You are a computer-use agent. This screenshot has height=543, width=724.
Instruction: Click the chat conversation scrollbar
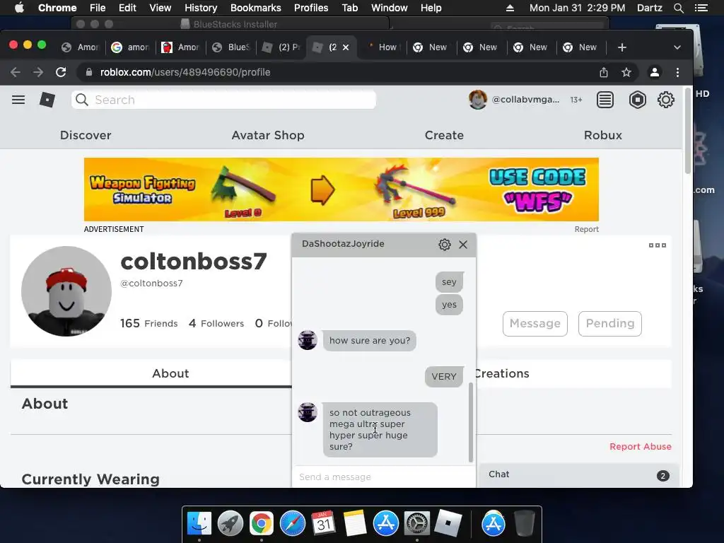[x=470, y=422]
